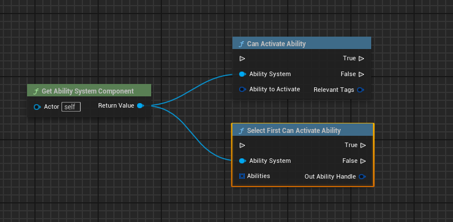The image size is (453, 222).
Task: Click the Get Ability System Component node title
Action: click(x=87, y=91)
